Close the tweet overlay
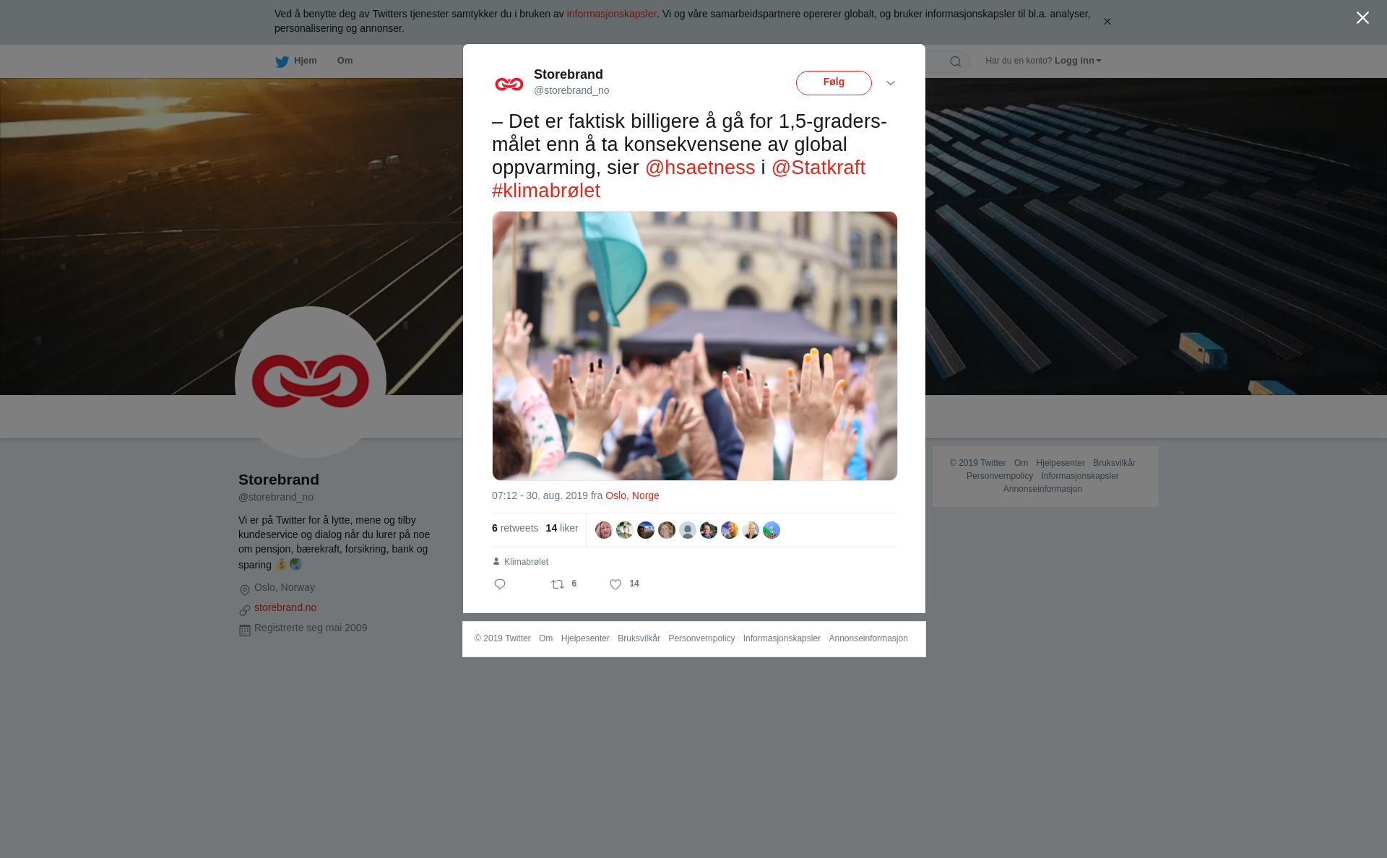The height and width of the screenshot is (858, 1387). tap(1362, 18)
